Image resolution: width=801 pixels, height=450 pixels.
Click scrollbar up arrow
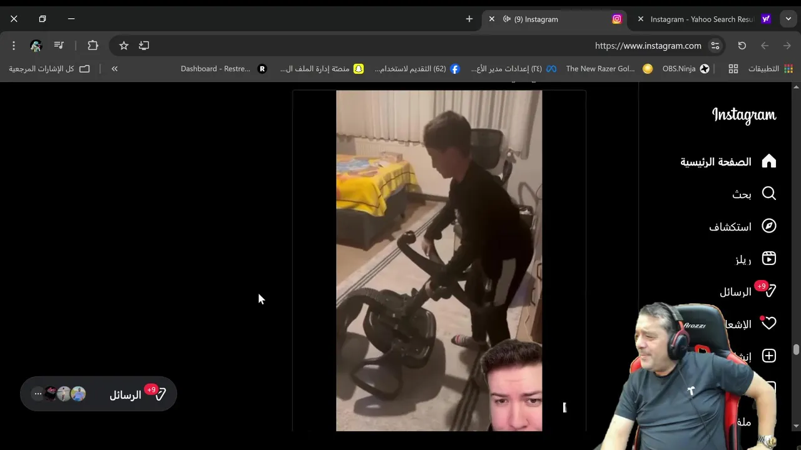(x=796, y=87)
